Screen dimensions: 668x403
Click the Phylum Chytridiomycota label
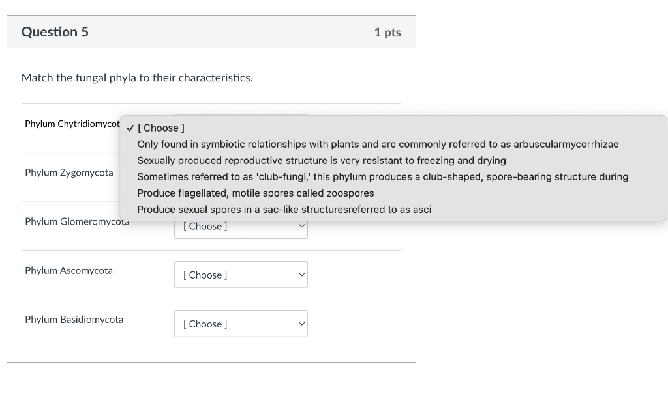[72, 124]
